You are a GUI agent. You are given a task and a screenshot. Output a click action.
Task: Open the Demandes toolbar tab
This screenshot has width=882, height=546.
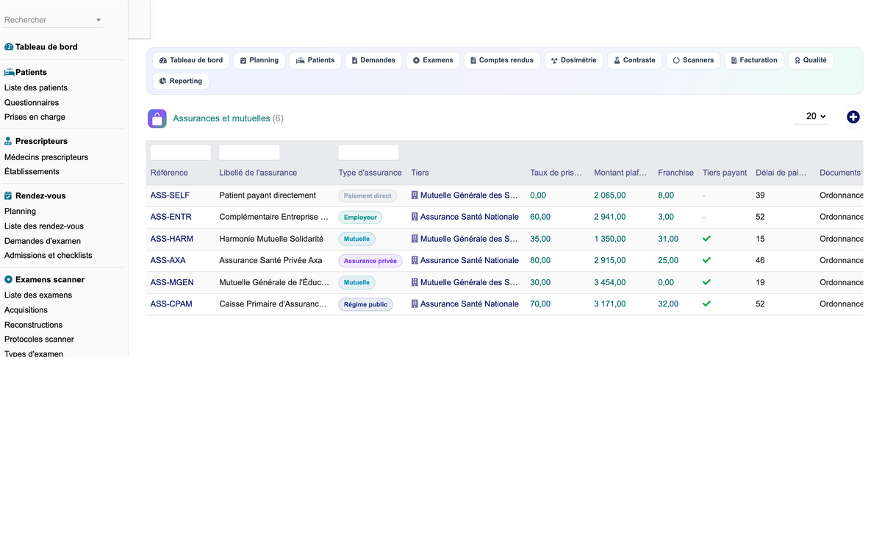coord(373,60)
